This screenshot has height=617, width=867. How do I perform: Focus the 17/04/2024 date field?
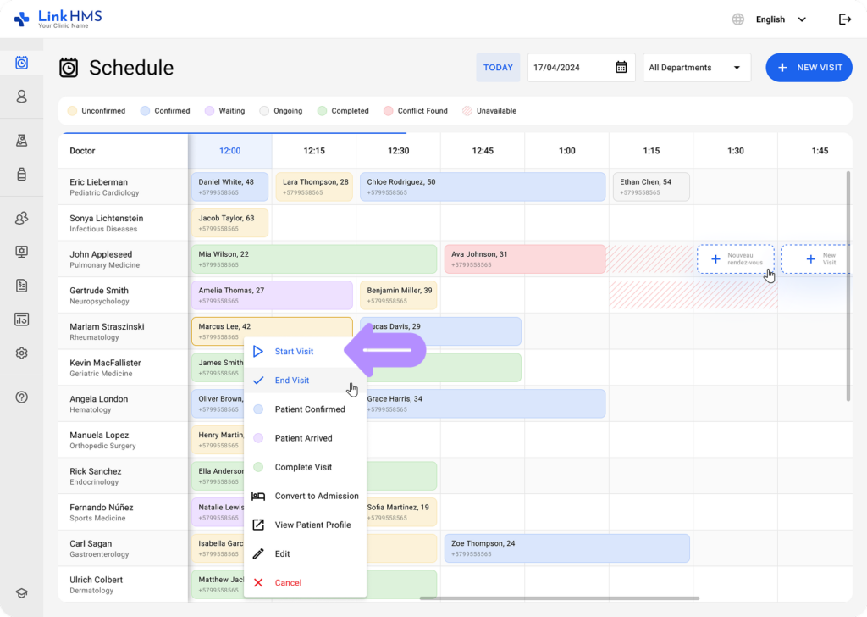[581, 68]
